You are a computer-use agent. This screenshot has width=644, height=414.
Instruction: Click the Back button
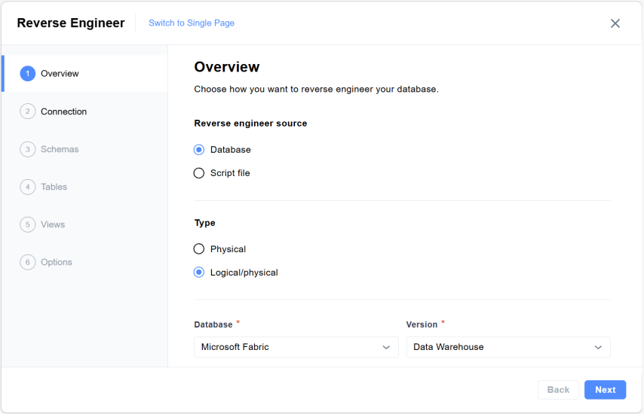[558, 390]
